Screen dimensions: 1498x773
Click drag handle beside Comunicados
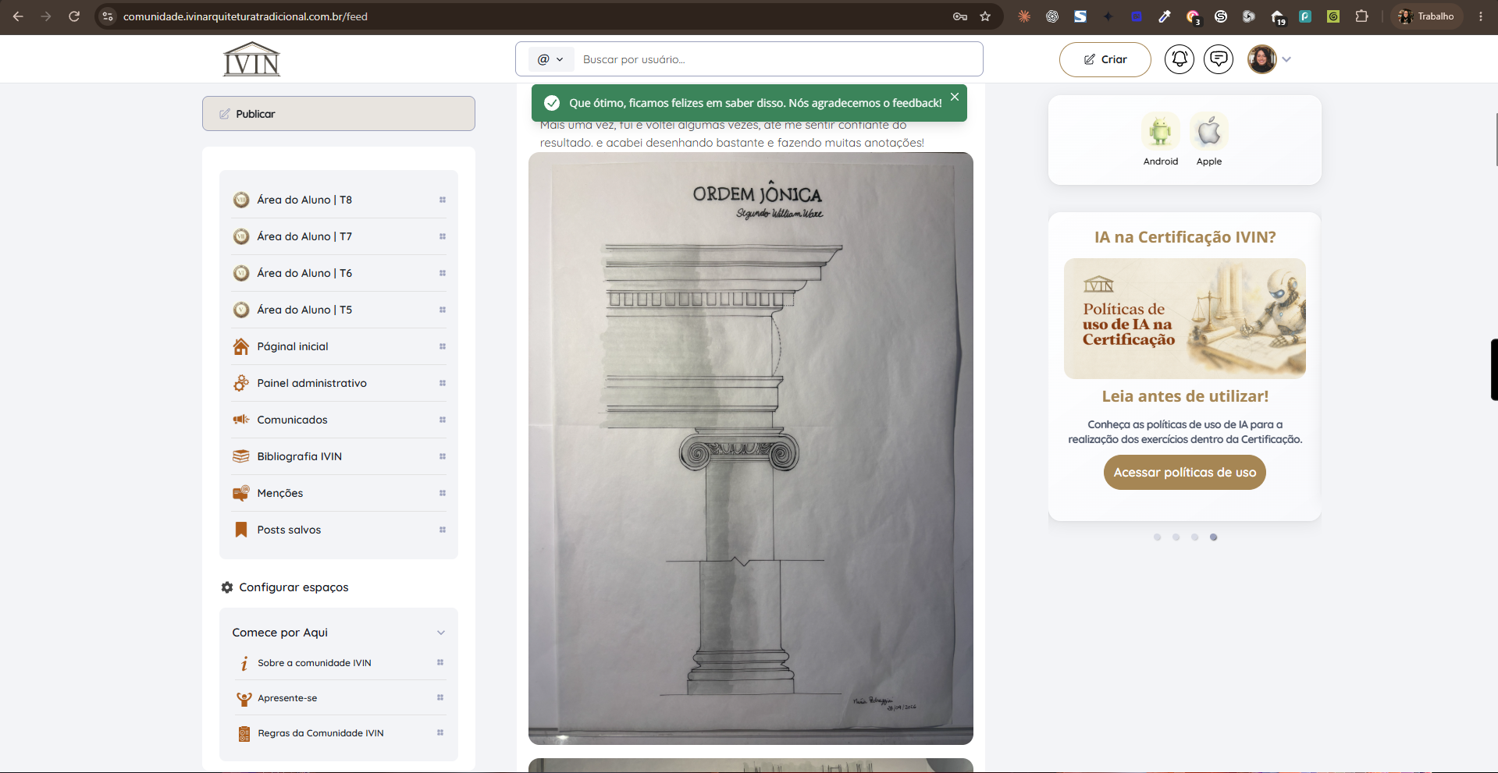(x=442, y=420)
